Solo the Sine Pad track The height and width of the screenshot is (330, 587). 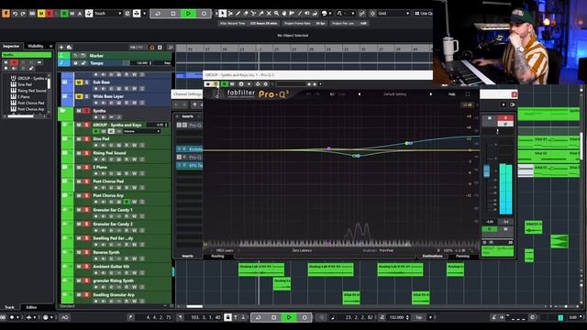tap(86, 139)
